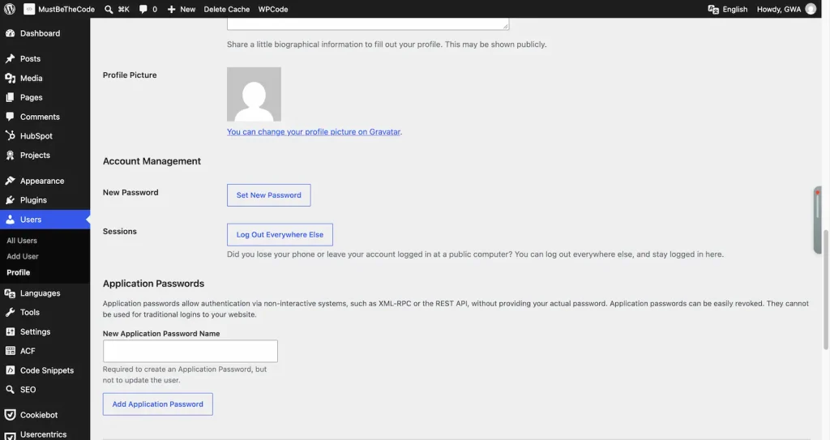
Task: Open the WordPress logo menu
Action: [10, 9]
